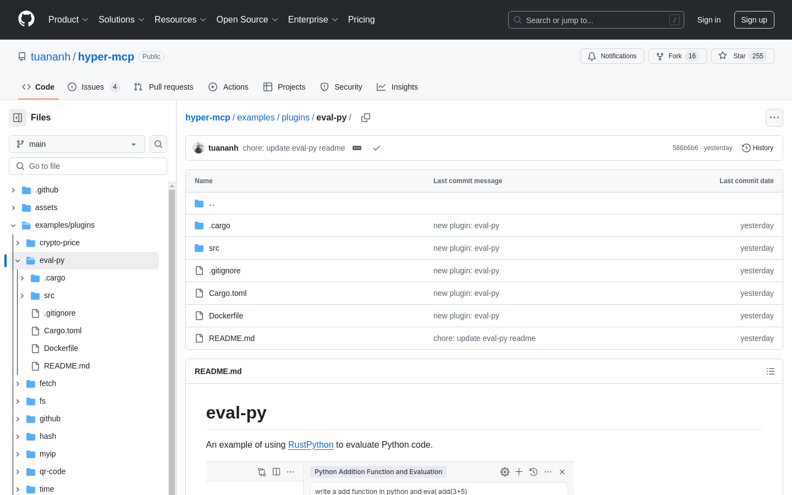
Task: Click the GitHub logo icon
Action: (26, 19)
